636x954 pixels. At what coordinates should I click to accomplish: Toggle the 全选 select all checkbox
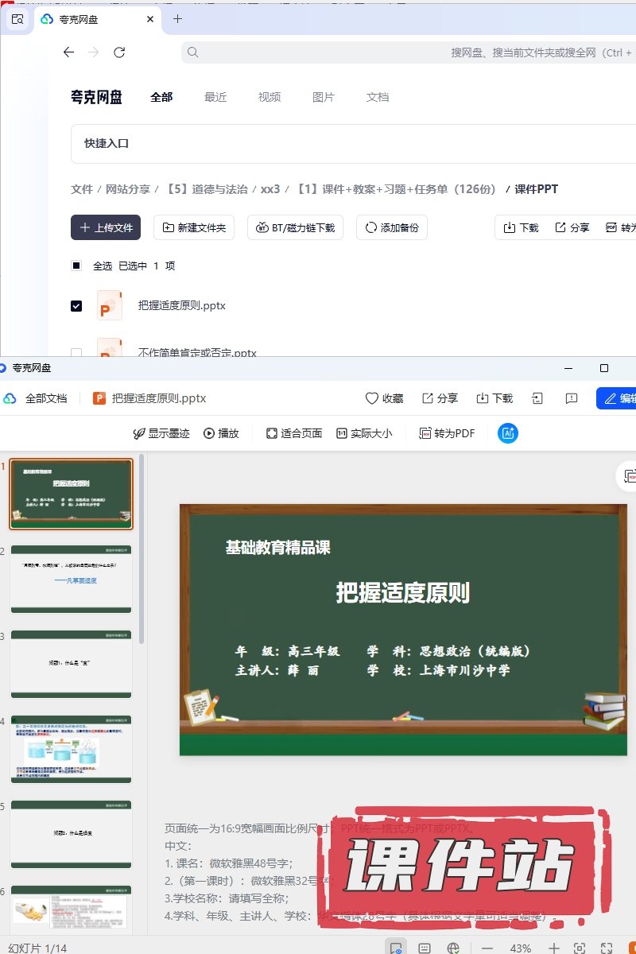point(76,266)
